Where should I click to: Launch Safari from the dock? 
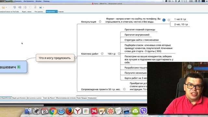[x=61, y=111]
